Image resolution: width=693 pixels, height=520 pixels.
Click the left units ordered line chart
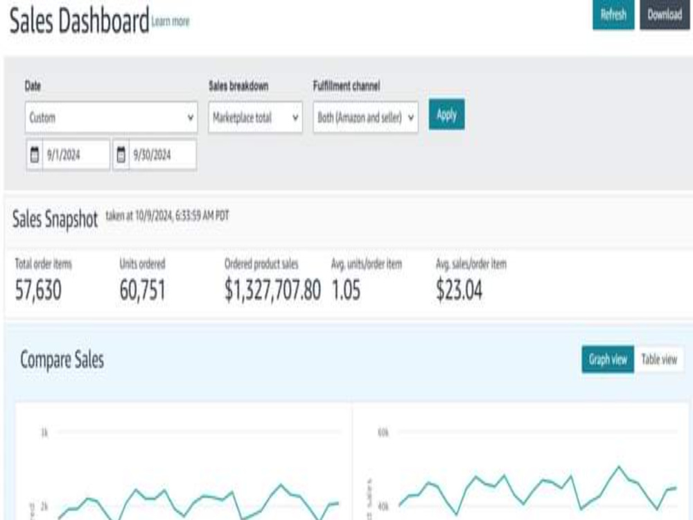pyautogui.click(x=184, y=462)
